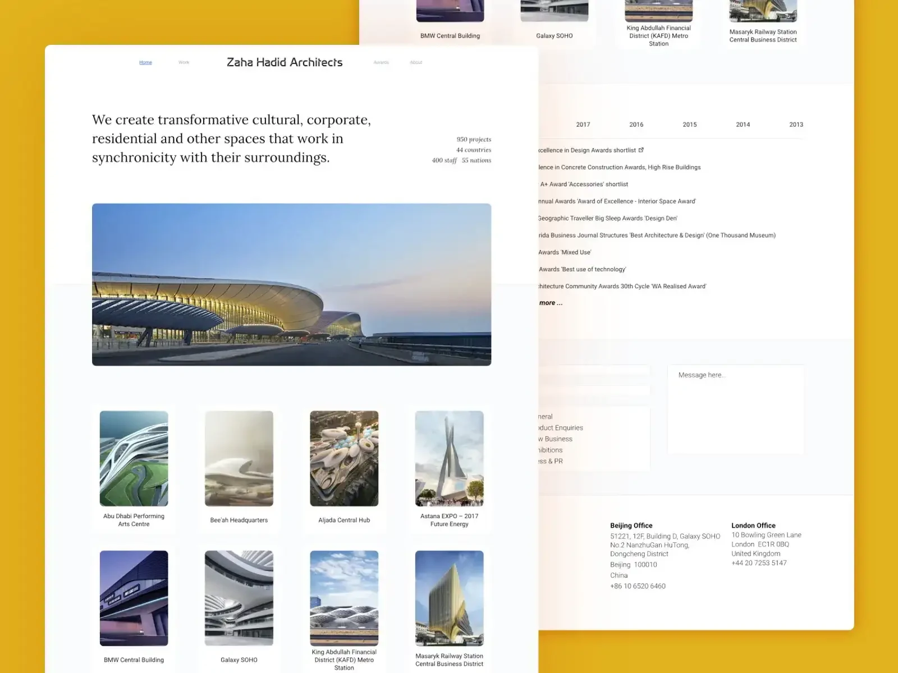The height and width of the screenshot is (673, 898).
Task: Click the One Thousand Museum award entry
Action: [x=657, y=235]
